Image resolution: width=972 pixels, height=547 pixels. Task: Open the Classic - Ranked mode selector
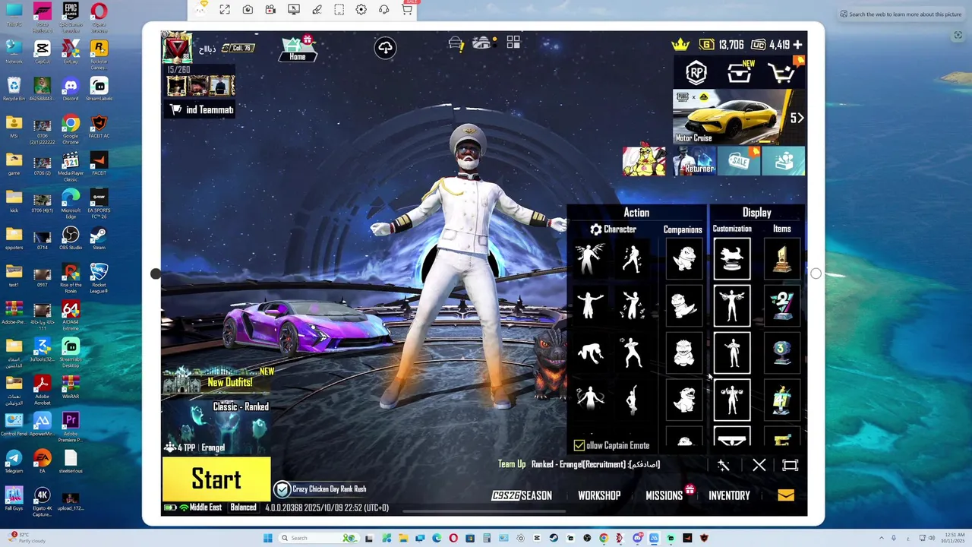(x=216, y=426)
